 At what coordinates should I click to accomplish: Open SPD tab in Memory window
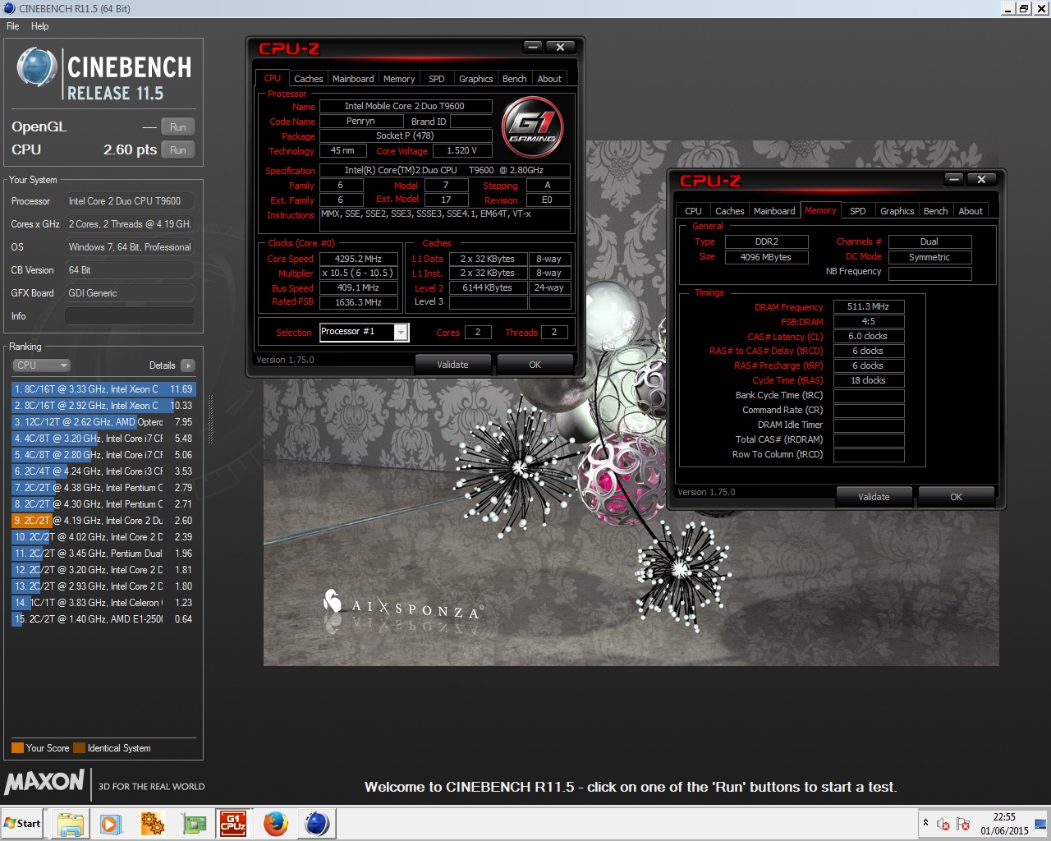[858, 211]
